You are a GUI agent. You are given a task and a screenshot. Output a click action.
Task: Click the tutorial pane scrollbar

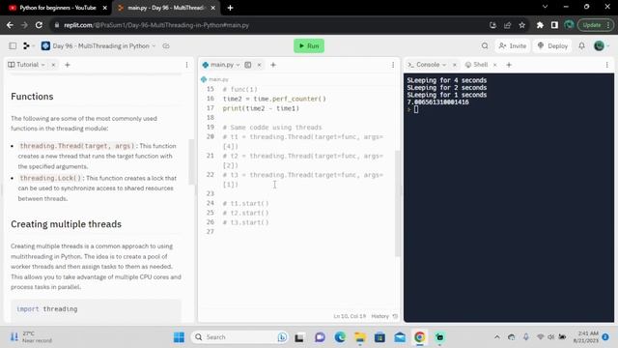tap(191, 161)
